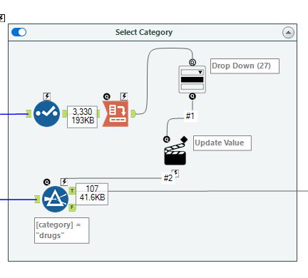308x278 pixels.
Task: Click the Drop Down (27) annotation
Action: point(245,66)
